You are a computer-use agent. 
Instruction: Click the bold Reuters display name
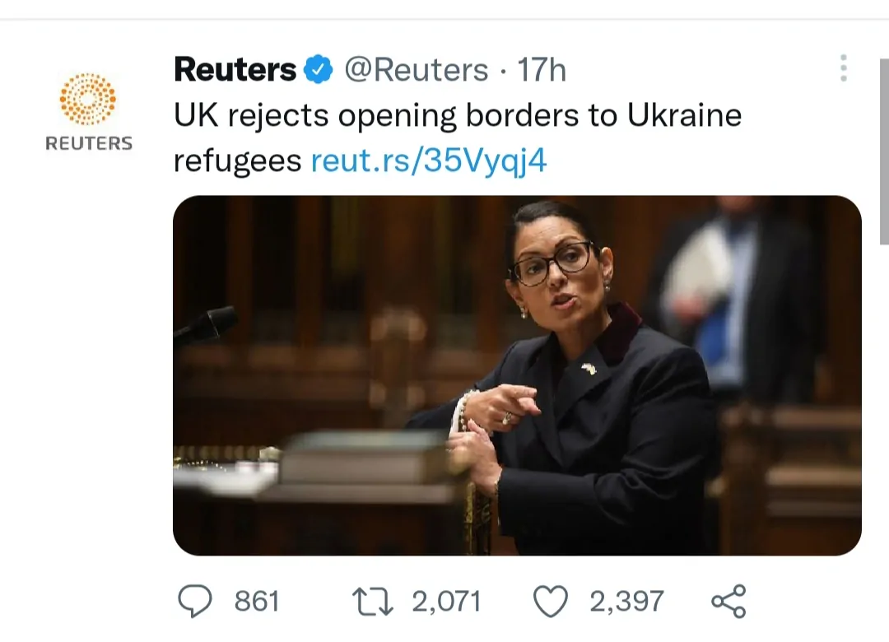(235, 71)
